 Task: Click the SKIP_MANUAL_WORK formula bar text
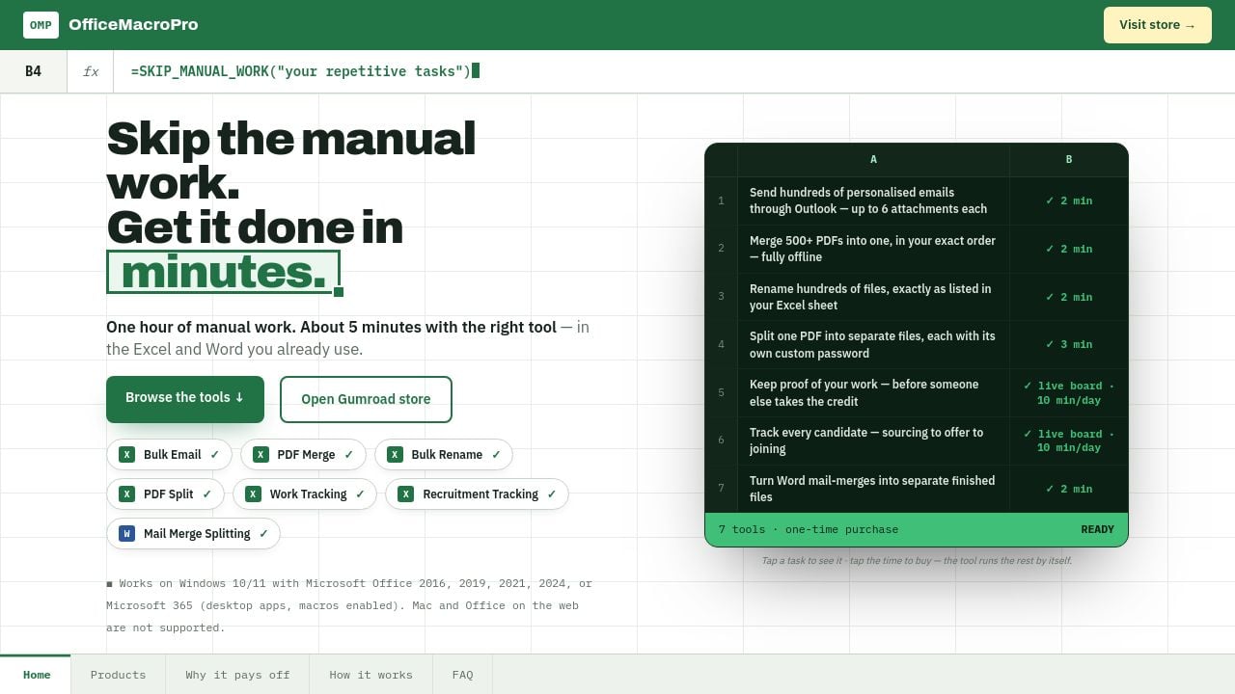pos(301,71)
